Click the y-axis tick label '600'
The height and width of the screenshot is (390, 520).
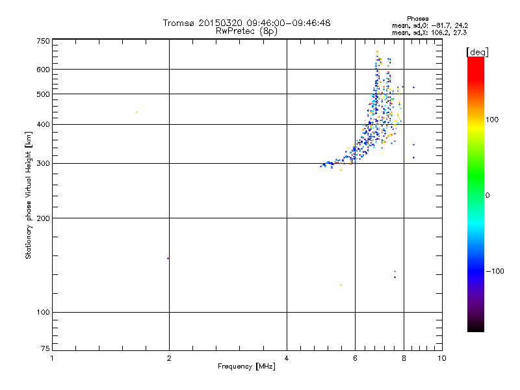tap(43, 70)
